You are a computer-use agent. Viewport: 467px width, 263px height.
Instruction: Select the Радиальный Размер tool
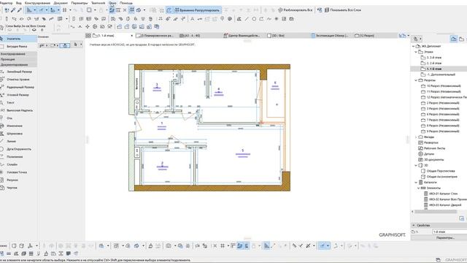(x=18, y=88)
